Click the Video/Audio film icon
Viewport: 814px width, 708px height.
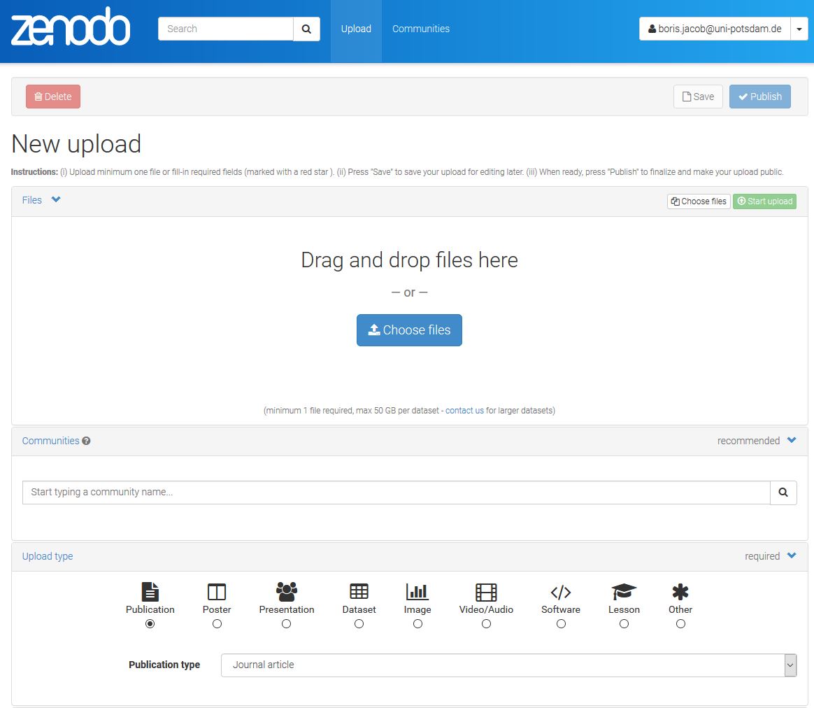click(486, 593)
